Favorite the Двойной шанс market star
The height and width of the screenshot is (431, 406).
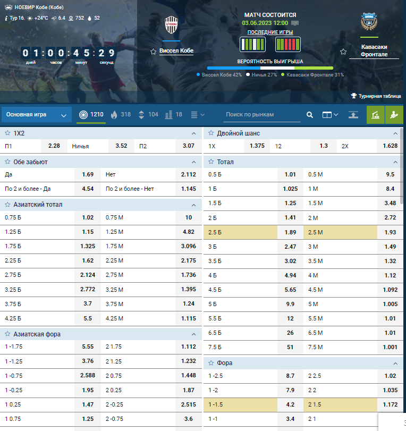[x=211, y=133]
